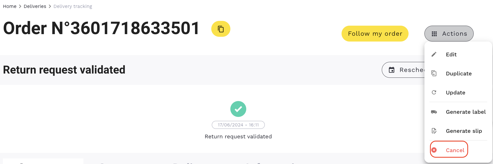The width and height of the screenshot is (493, 164).
Task: Collapse the Actions dropdown menu
Action: [449, 34]
